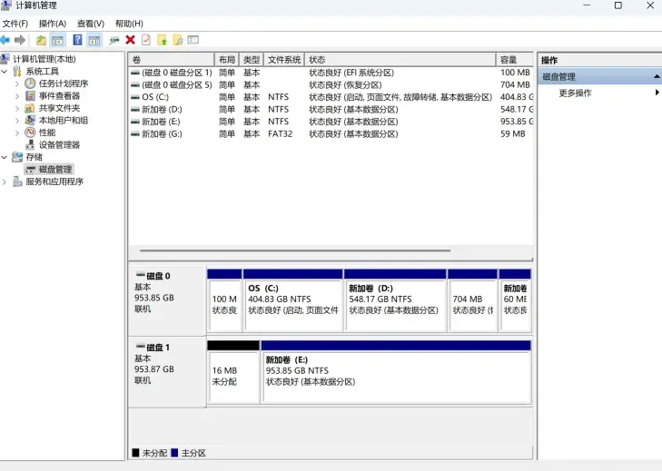This screenshot has height=471, width=662.
Task: Select 磁盘管理 in the tree
Action: tap(54, 169)
